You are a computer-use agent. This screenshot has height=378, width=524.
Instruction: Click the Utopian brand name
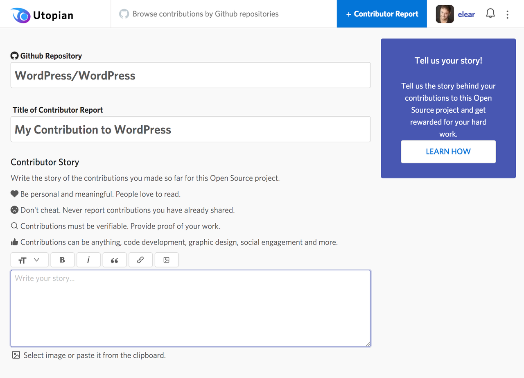point(53,16)
